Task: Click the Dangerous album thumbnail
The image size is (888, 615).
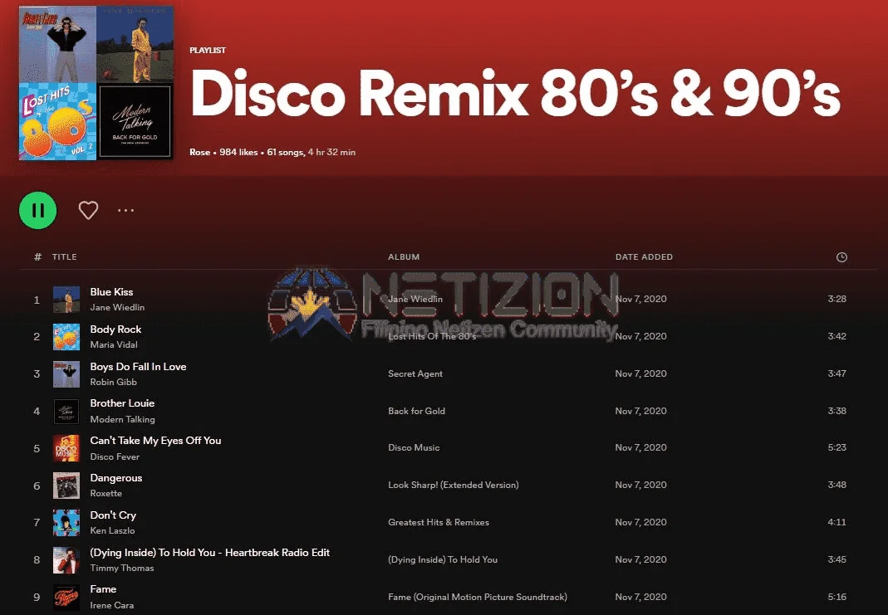Action: (x=66, y=486)
